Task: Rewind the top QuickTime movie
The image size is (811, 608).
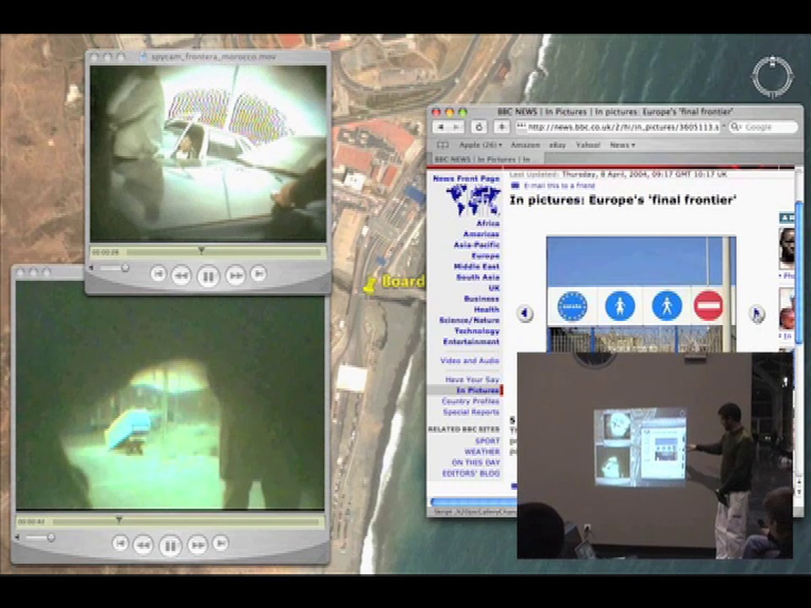Action: pyautogui.click(x=181, y=275)
